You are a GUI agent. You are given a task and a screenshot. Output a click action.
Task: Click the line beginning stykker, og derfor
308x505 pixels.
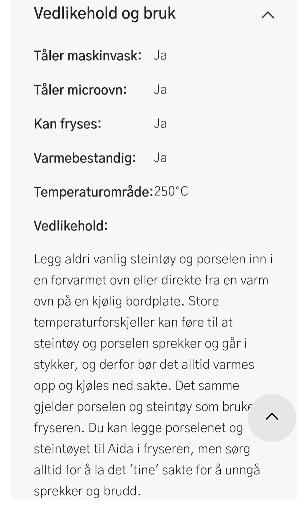pos(144,365)
